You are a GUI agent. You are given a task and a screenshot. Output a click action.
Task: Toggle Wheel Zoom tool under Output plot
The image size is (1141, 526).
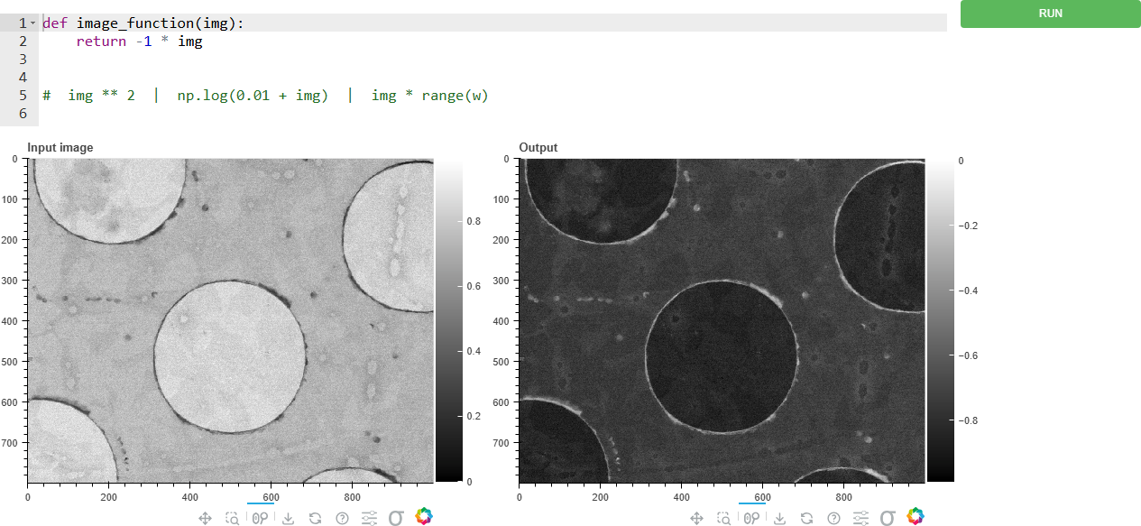pyautogui.click(x=752, y=518)
